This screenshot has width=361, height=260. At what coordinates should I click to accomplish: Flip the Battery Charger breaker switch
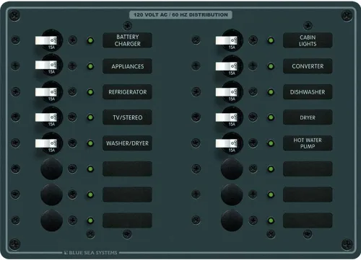click(x=46, y=40)
